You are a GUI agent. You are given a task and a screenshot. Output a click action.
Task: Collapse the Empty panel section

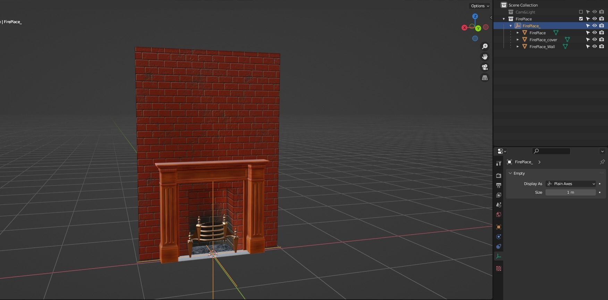510,173
